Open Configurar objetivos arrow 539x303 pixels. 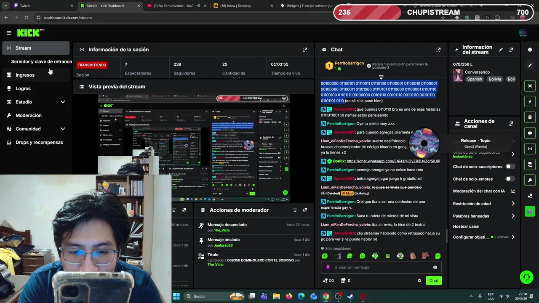[513, 237]
